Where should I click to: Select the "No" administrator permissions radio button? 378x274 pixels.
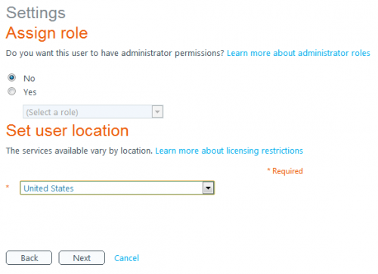pos(11,77)
